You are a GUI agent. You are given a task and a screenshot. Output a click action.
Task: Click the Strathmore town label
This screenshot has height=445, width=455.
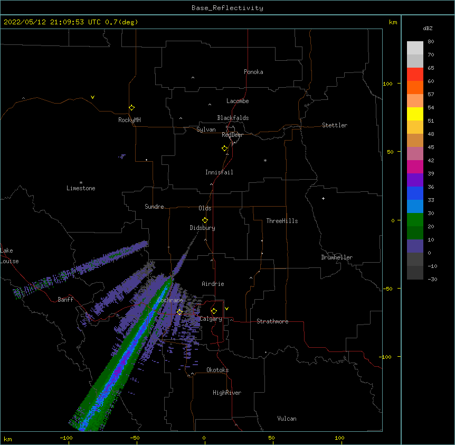[272, 321]
